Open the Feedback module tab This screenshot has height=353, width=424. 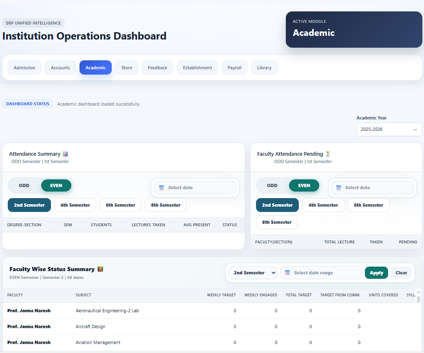157,68
